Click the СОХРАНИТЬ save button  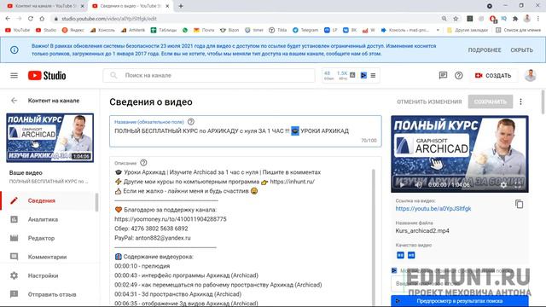pyautogui.click(x=490, y=102)
